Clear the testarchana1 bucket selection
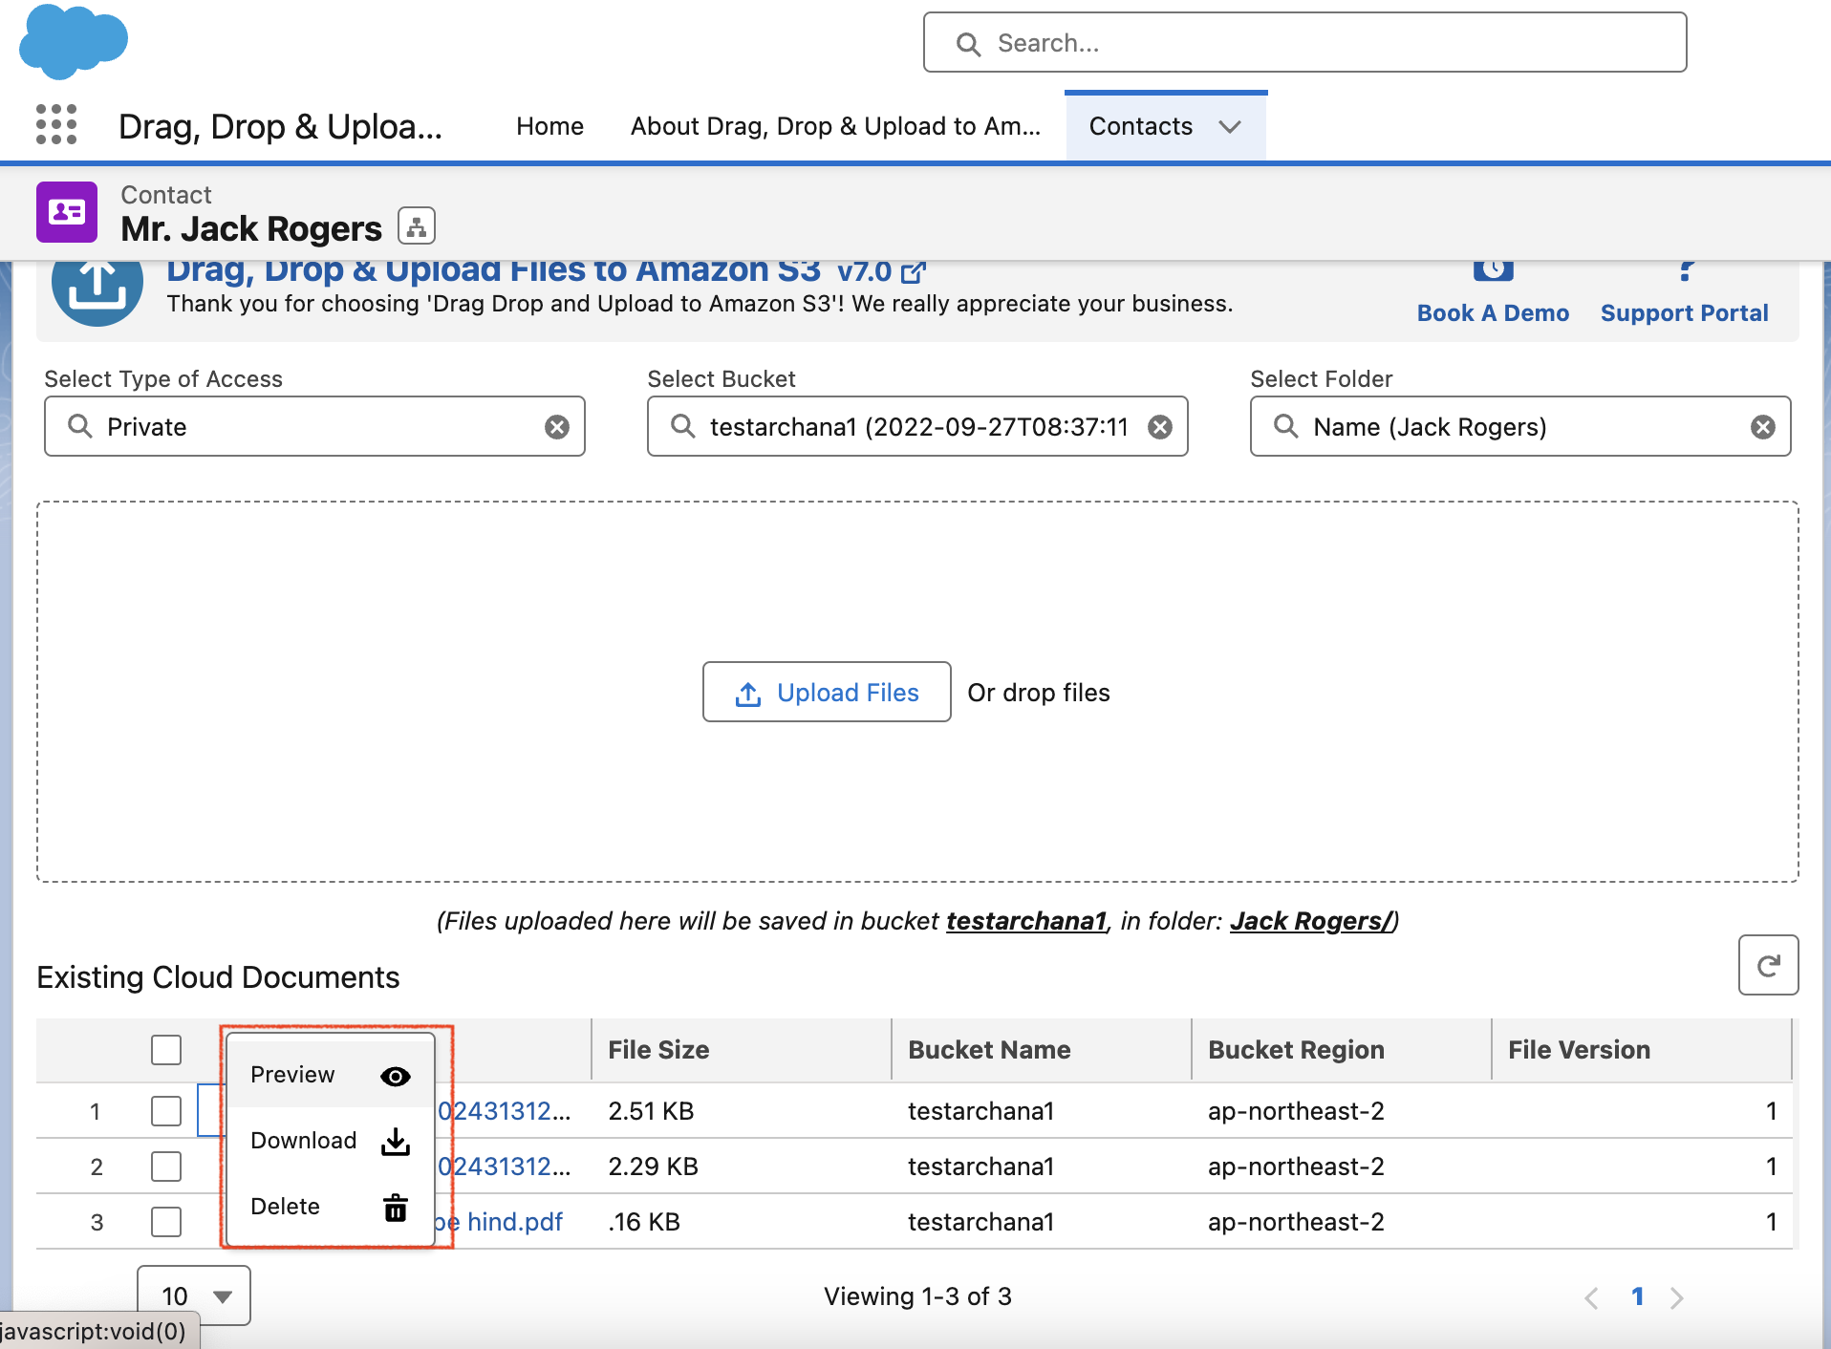 (x=1160, y=427)
